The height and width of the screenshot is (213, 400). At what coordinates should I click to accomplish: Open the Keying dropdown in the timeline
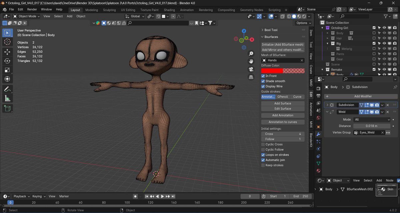39,196
